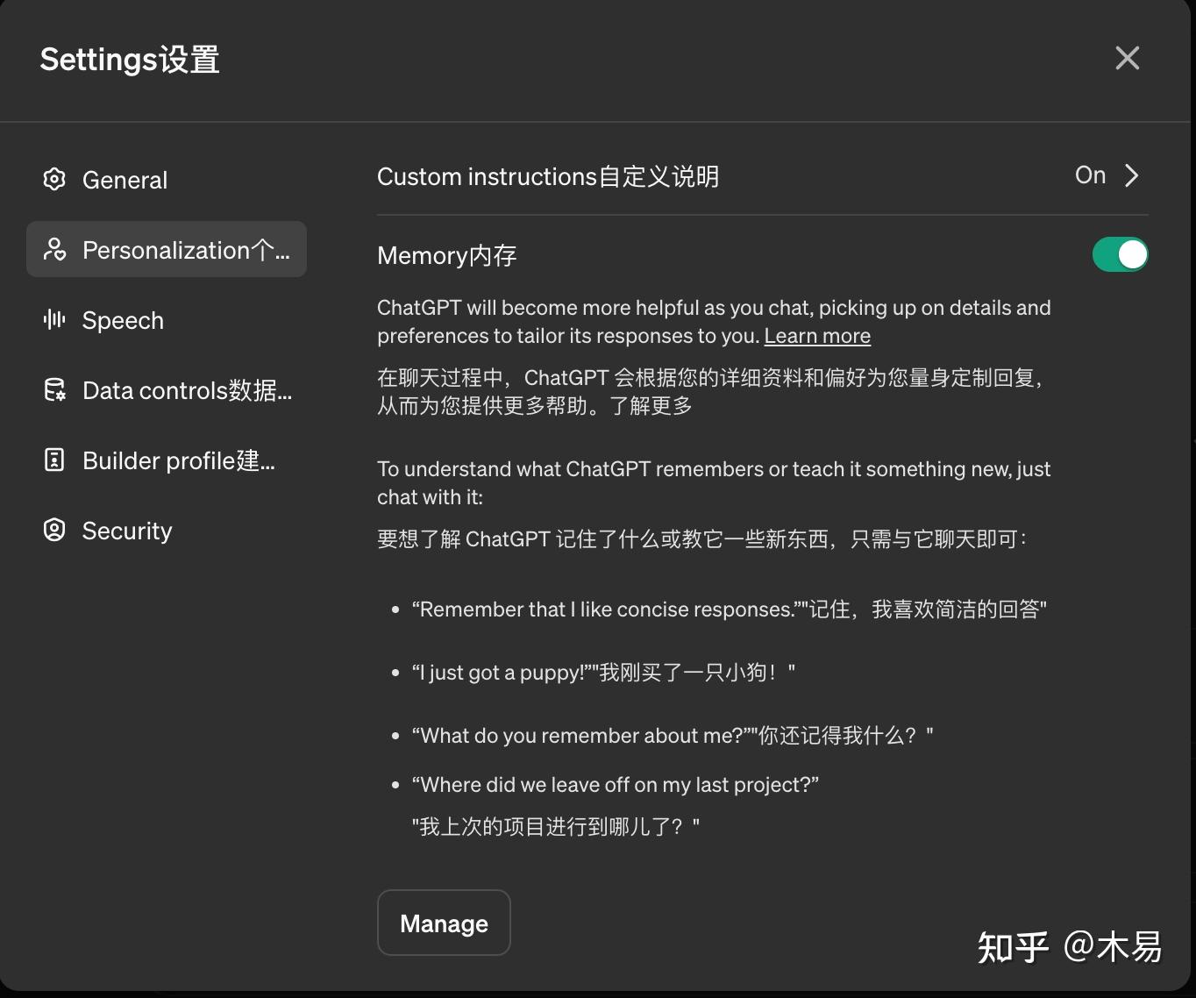Select the Builder profile badge icon

click(53, 460)
